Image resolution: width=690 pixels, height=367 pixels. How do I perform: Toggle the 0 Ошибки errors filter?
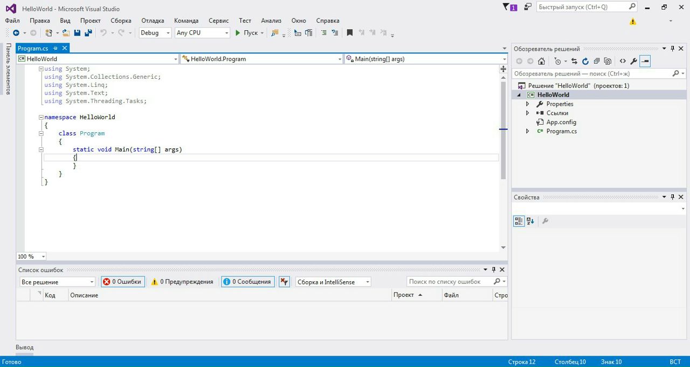[122, 282]
